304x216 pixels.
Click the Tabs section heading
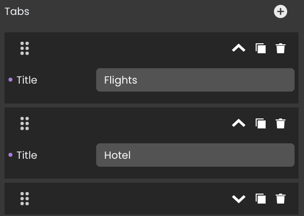point(17,11)
